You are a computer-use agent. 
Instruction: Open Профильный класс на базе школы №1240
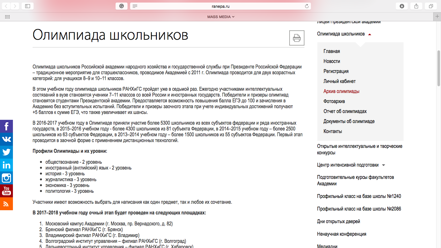[x=359, y=196]
